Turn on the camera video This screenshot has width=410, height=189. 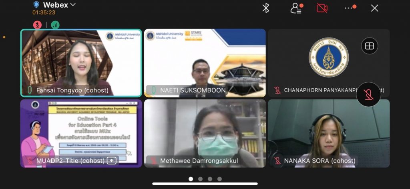click(x=322, y=8)
